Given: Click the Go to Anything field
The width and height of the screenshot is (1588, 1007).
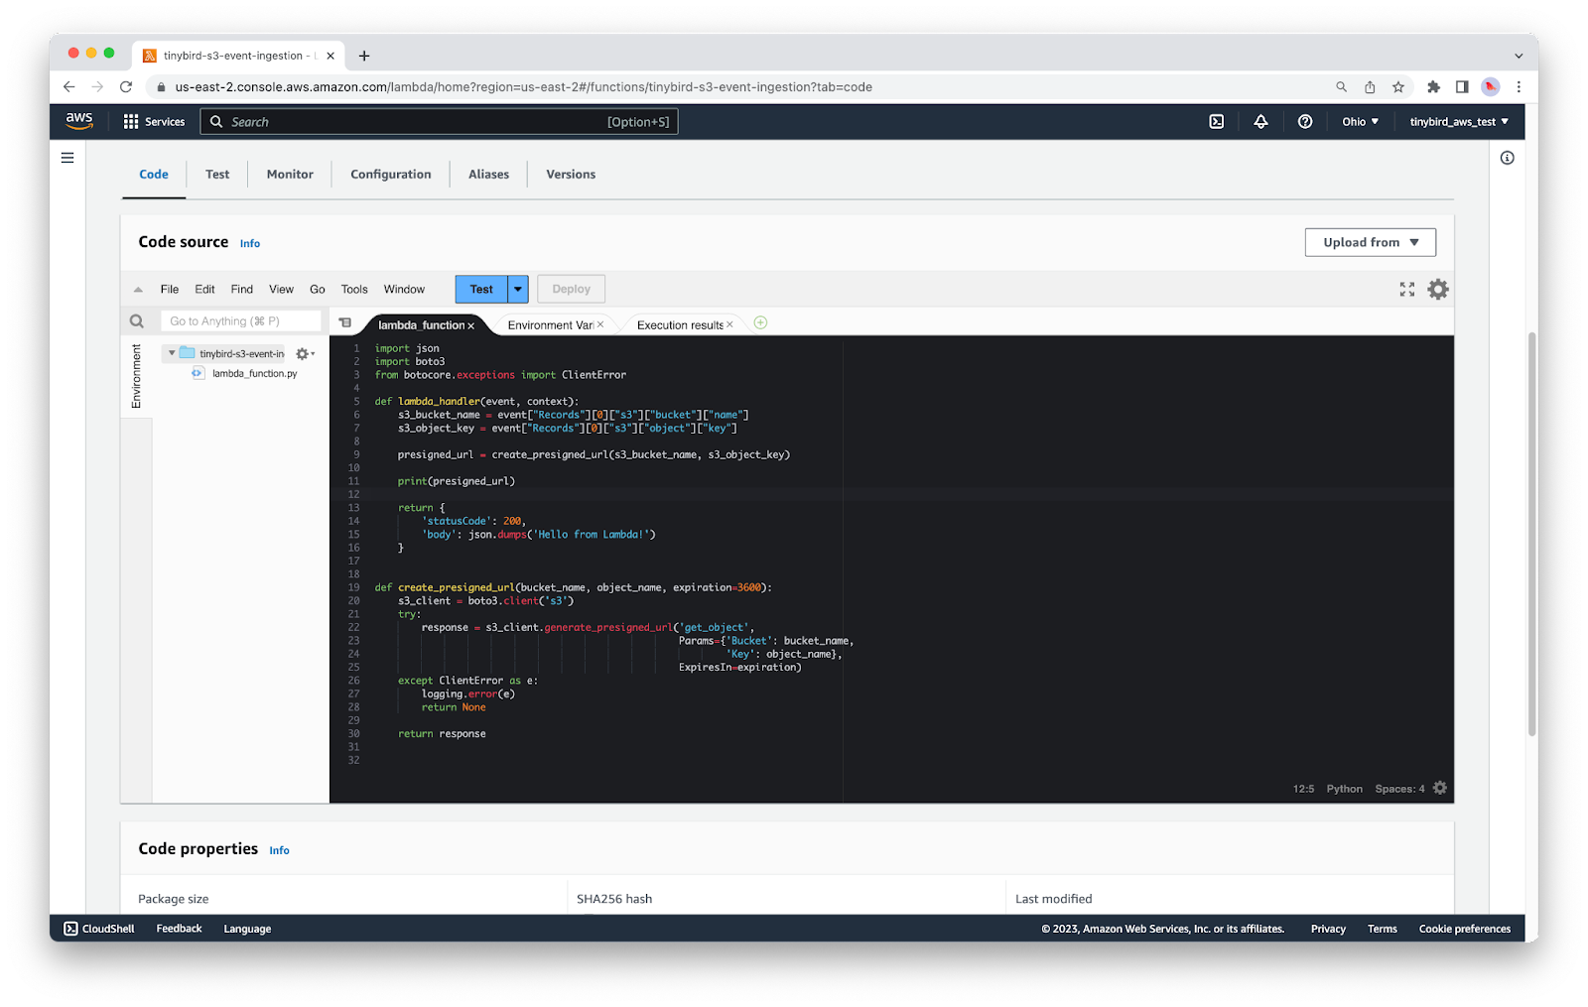Looking at the screenshot, I should point(240,321).
